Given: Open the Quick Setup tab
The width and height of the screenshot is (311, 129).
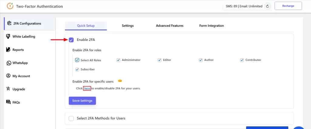Looking at the screenshot, I should pyautogui.click(x=86, y=26).
